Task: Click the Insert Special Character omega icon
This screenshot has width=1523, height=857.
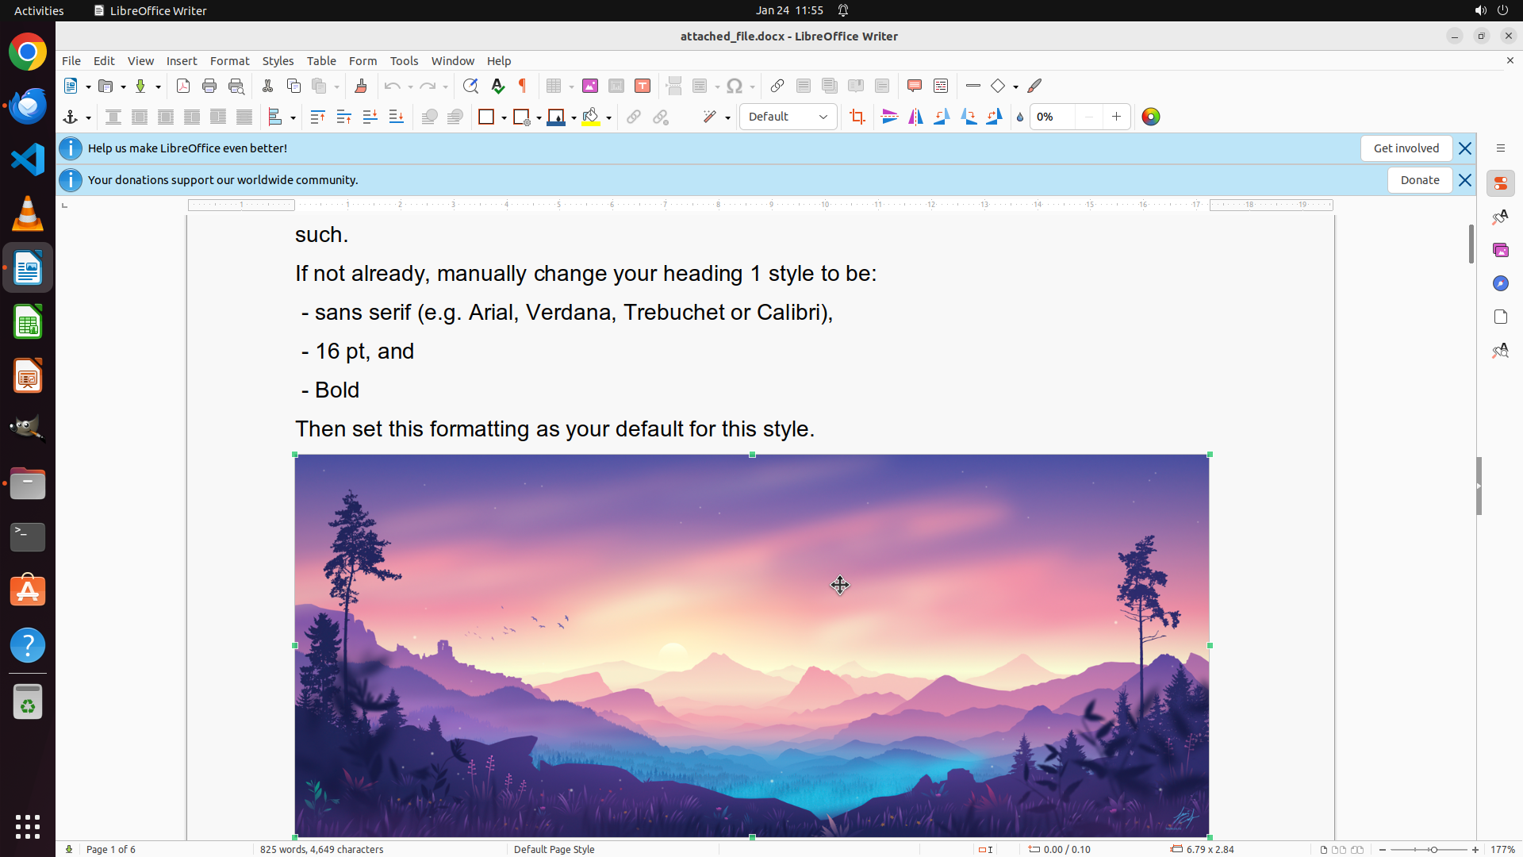Action: (x=735, y=86)
